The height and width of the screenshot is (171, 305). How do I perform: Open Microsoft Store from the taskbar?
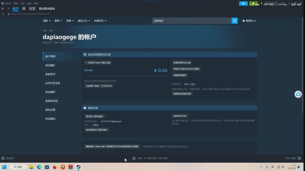click(47, 167)
